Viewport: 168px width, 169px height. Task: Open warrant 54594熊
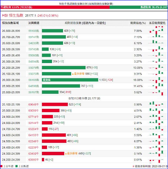[34, 62]
